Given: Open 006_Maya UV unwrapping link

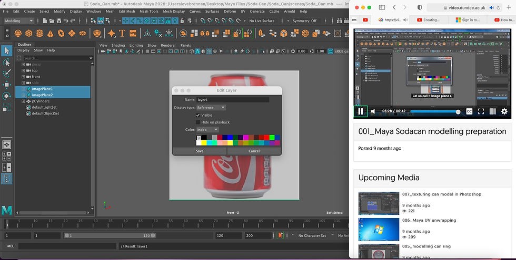Looking at the screenshot, I should [x=429, y=220].
